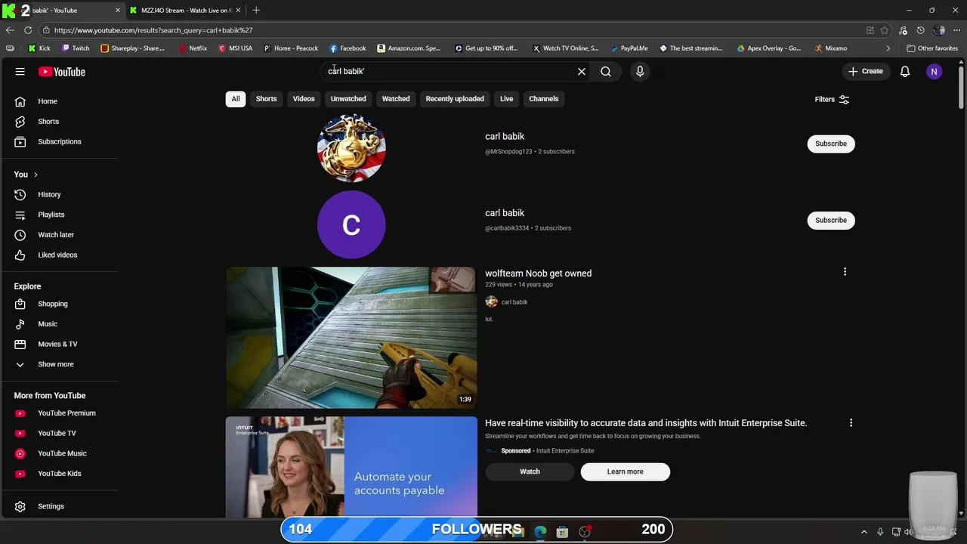
Task: Show hidden system tray icons
Action: [x=864, y=532]
